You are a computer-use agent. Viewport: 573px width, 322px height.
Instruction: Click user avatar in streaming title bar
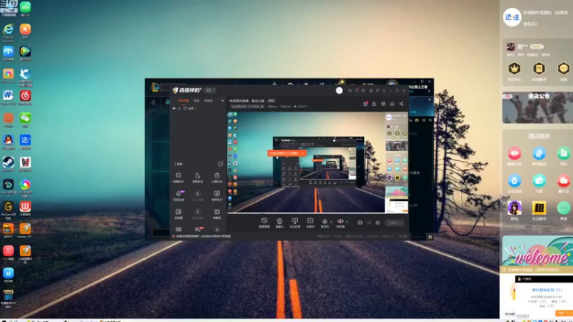tap(340, 91)
